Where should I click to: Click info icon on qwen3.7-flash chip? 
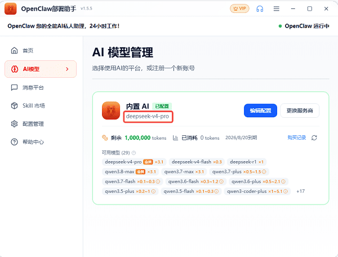click(x=158, y=181)
